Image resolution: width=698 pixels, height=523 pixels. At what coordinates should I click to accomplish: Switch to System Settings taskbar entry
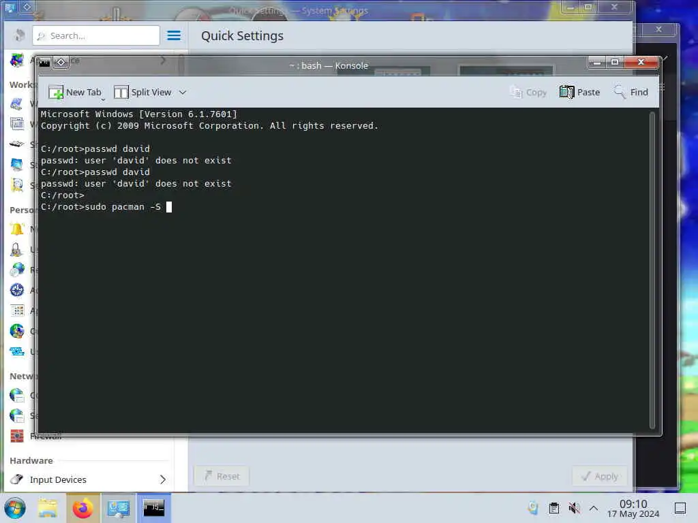[x=119, y=508]
